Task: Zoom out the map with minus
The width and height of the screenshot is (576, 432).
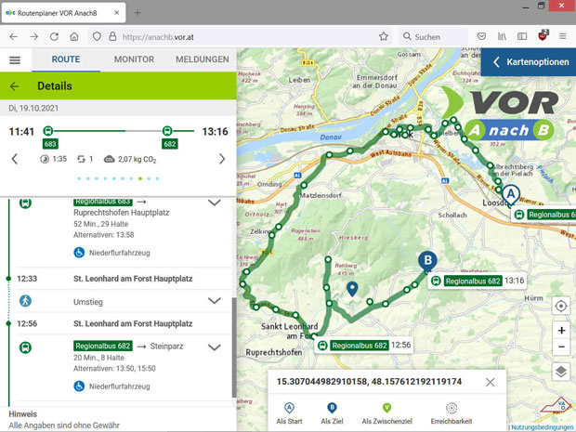Action: click(x=561, y=347)
